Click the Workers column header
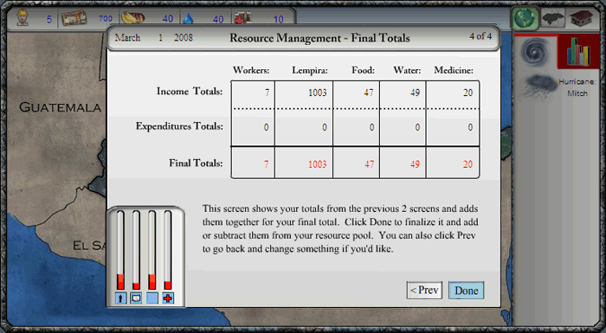Viewport: 606px width, 333px height. 251,70
